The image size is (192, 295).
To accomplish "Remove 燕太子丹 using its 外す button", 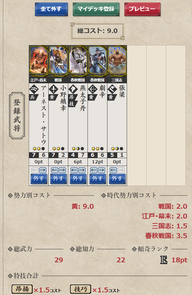I will [78, 179].
